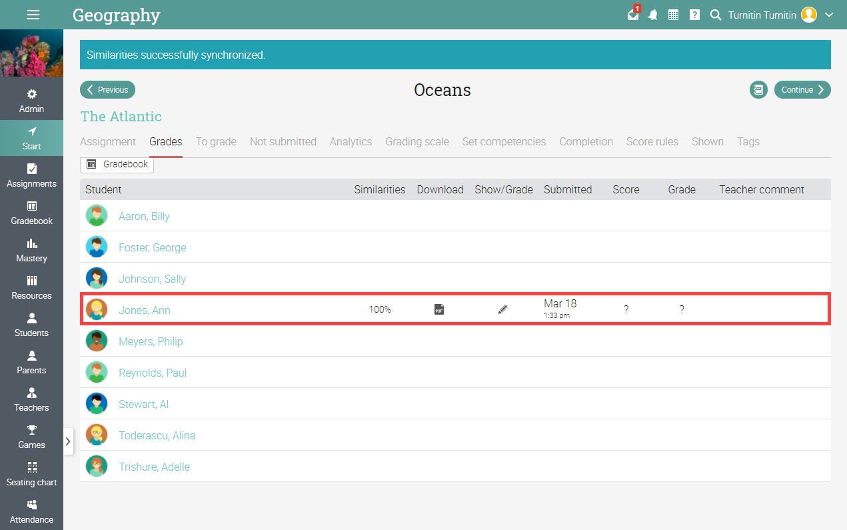847x530 pixels.
Task: Download Ann Jones's PDF submission
Action: point(439,309)
